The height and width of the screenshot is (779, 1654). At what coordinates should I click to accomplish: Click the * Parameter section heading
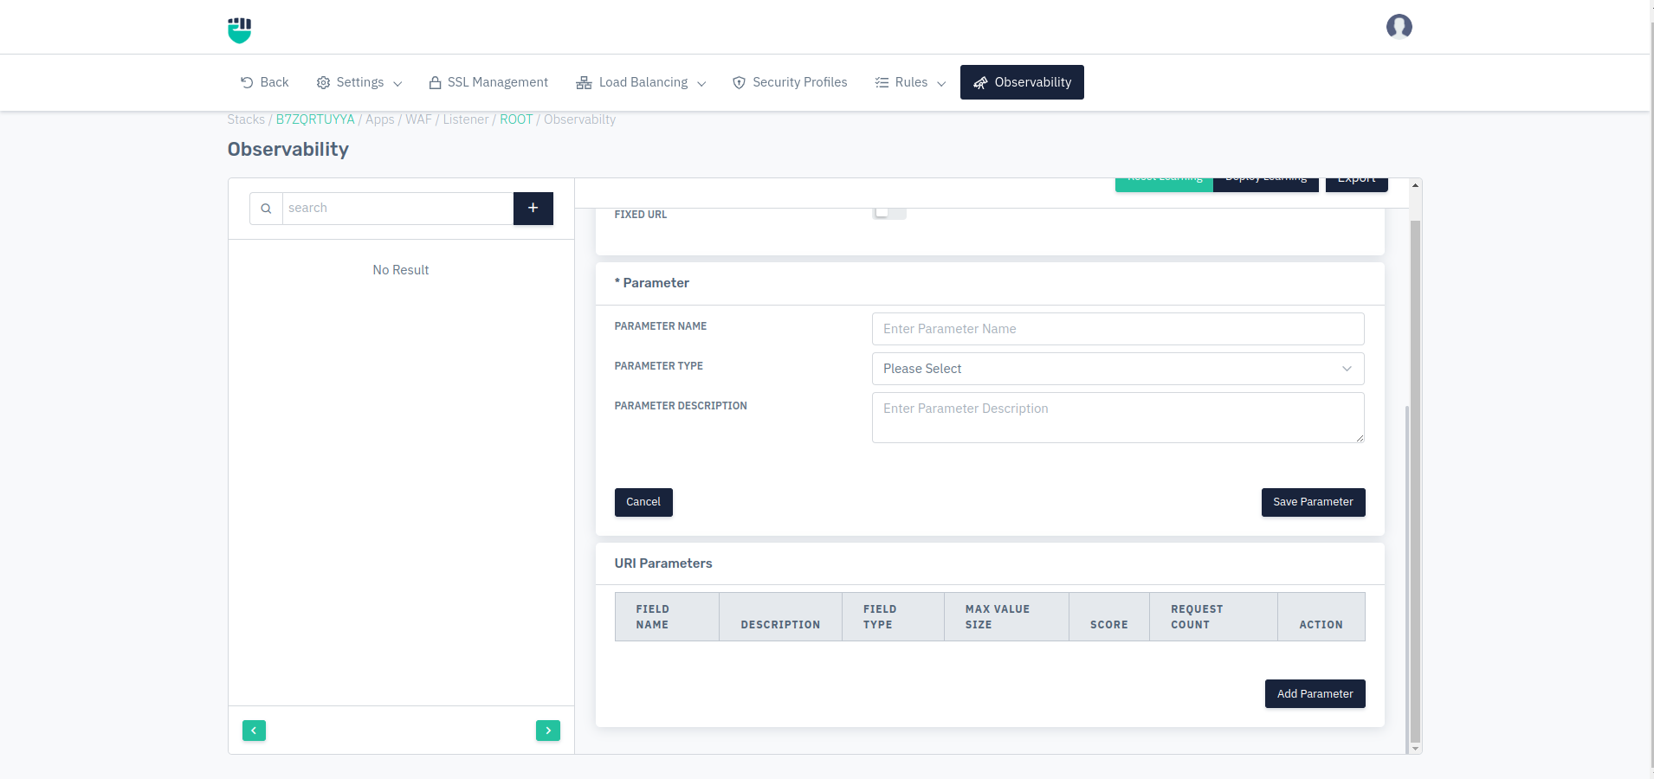[x=652, y=283]
